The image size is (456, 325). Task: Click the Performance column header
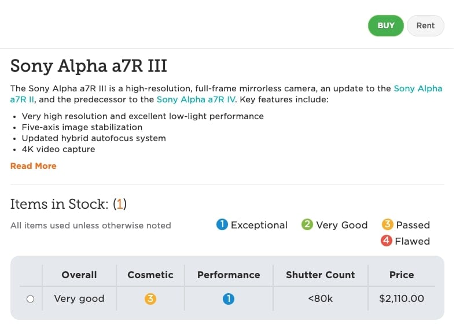[x=229, y=275]
